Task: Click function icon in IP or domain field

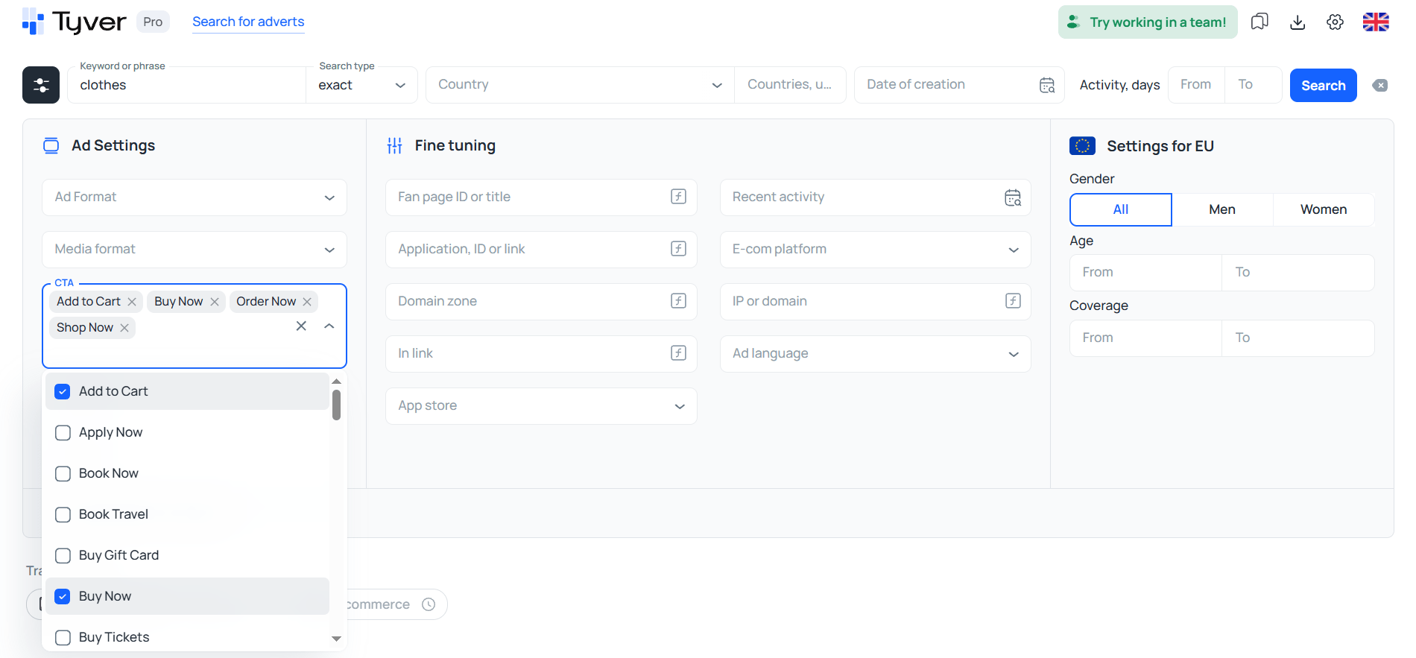Action: pyautogui.click(x=1013, y=301)
